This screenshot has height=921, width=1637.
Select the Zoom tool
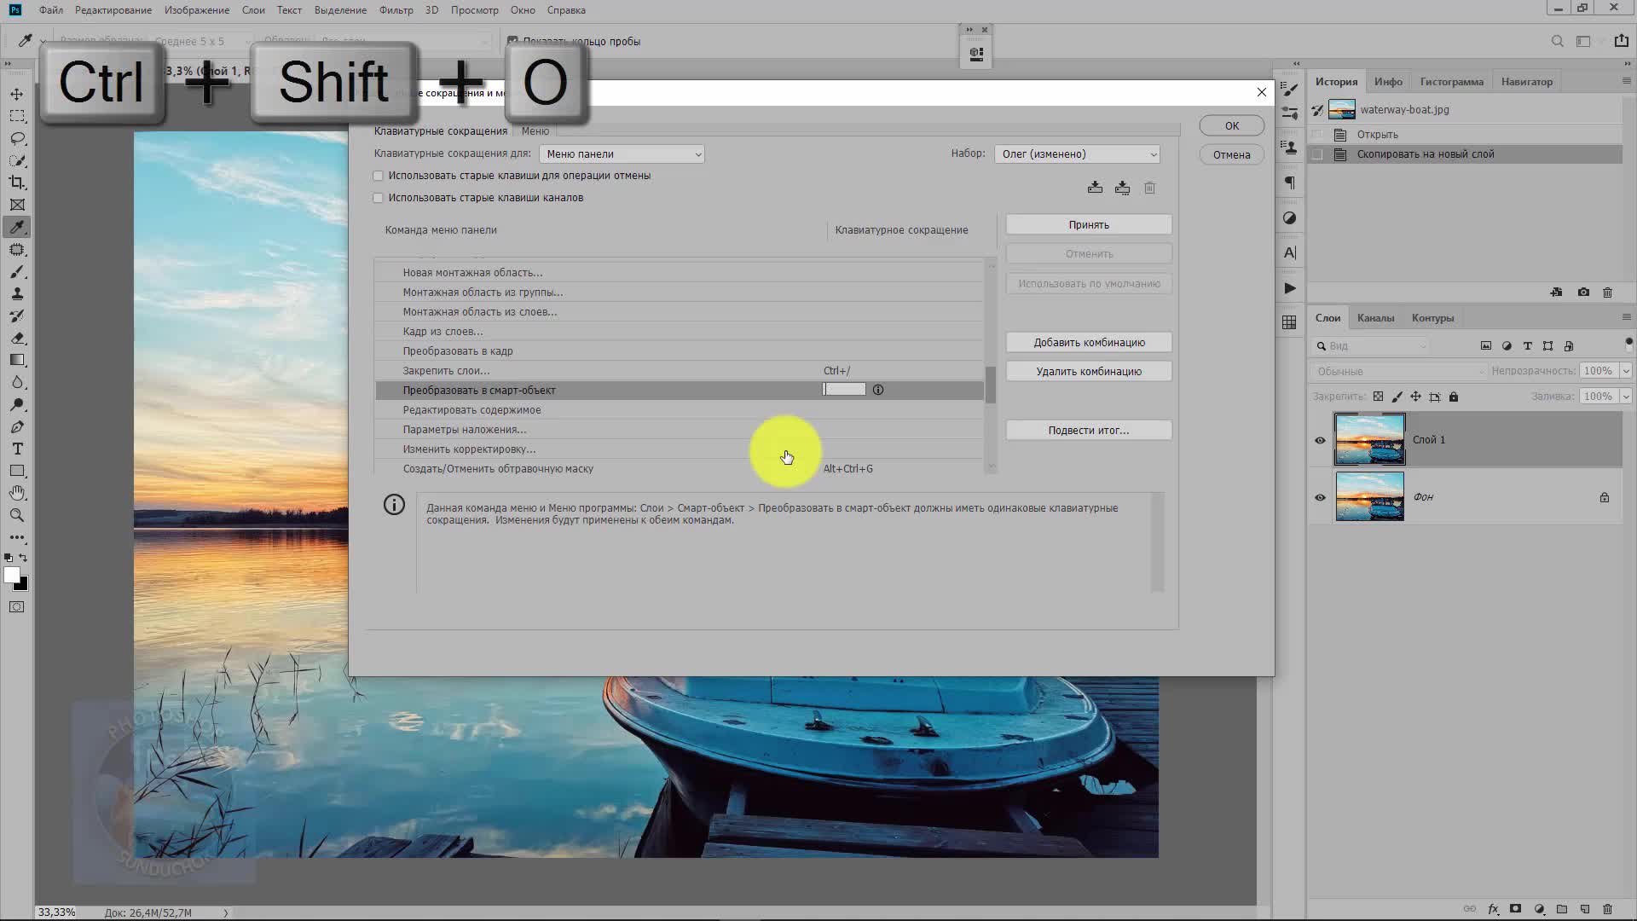(17, 515)
